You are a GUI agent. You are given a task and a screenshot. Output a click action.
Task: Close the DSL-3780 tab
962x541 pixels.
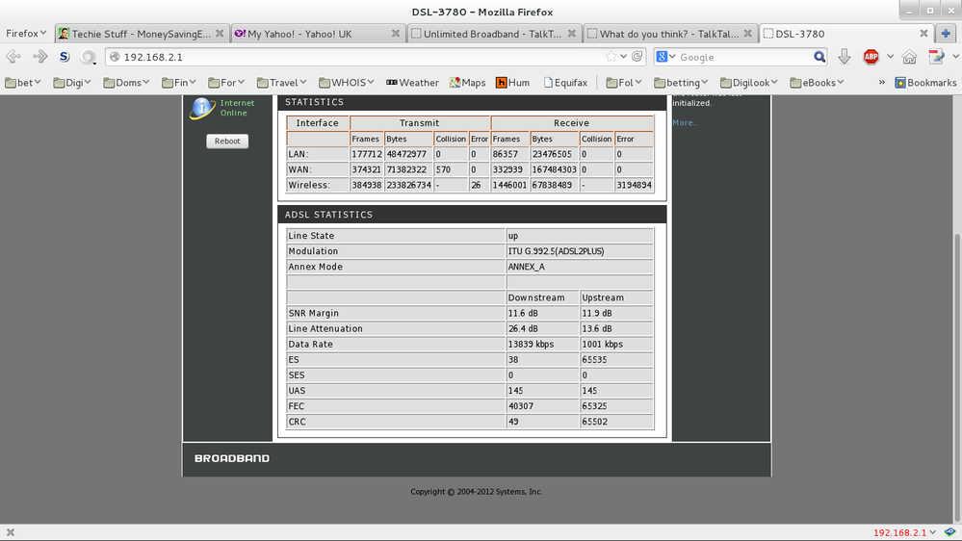[923, 34]
